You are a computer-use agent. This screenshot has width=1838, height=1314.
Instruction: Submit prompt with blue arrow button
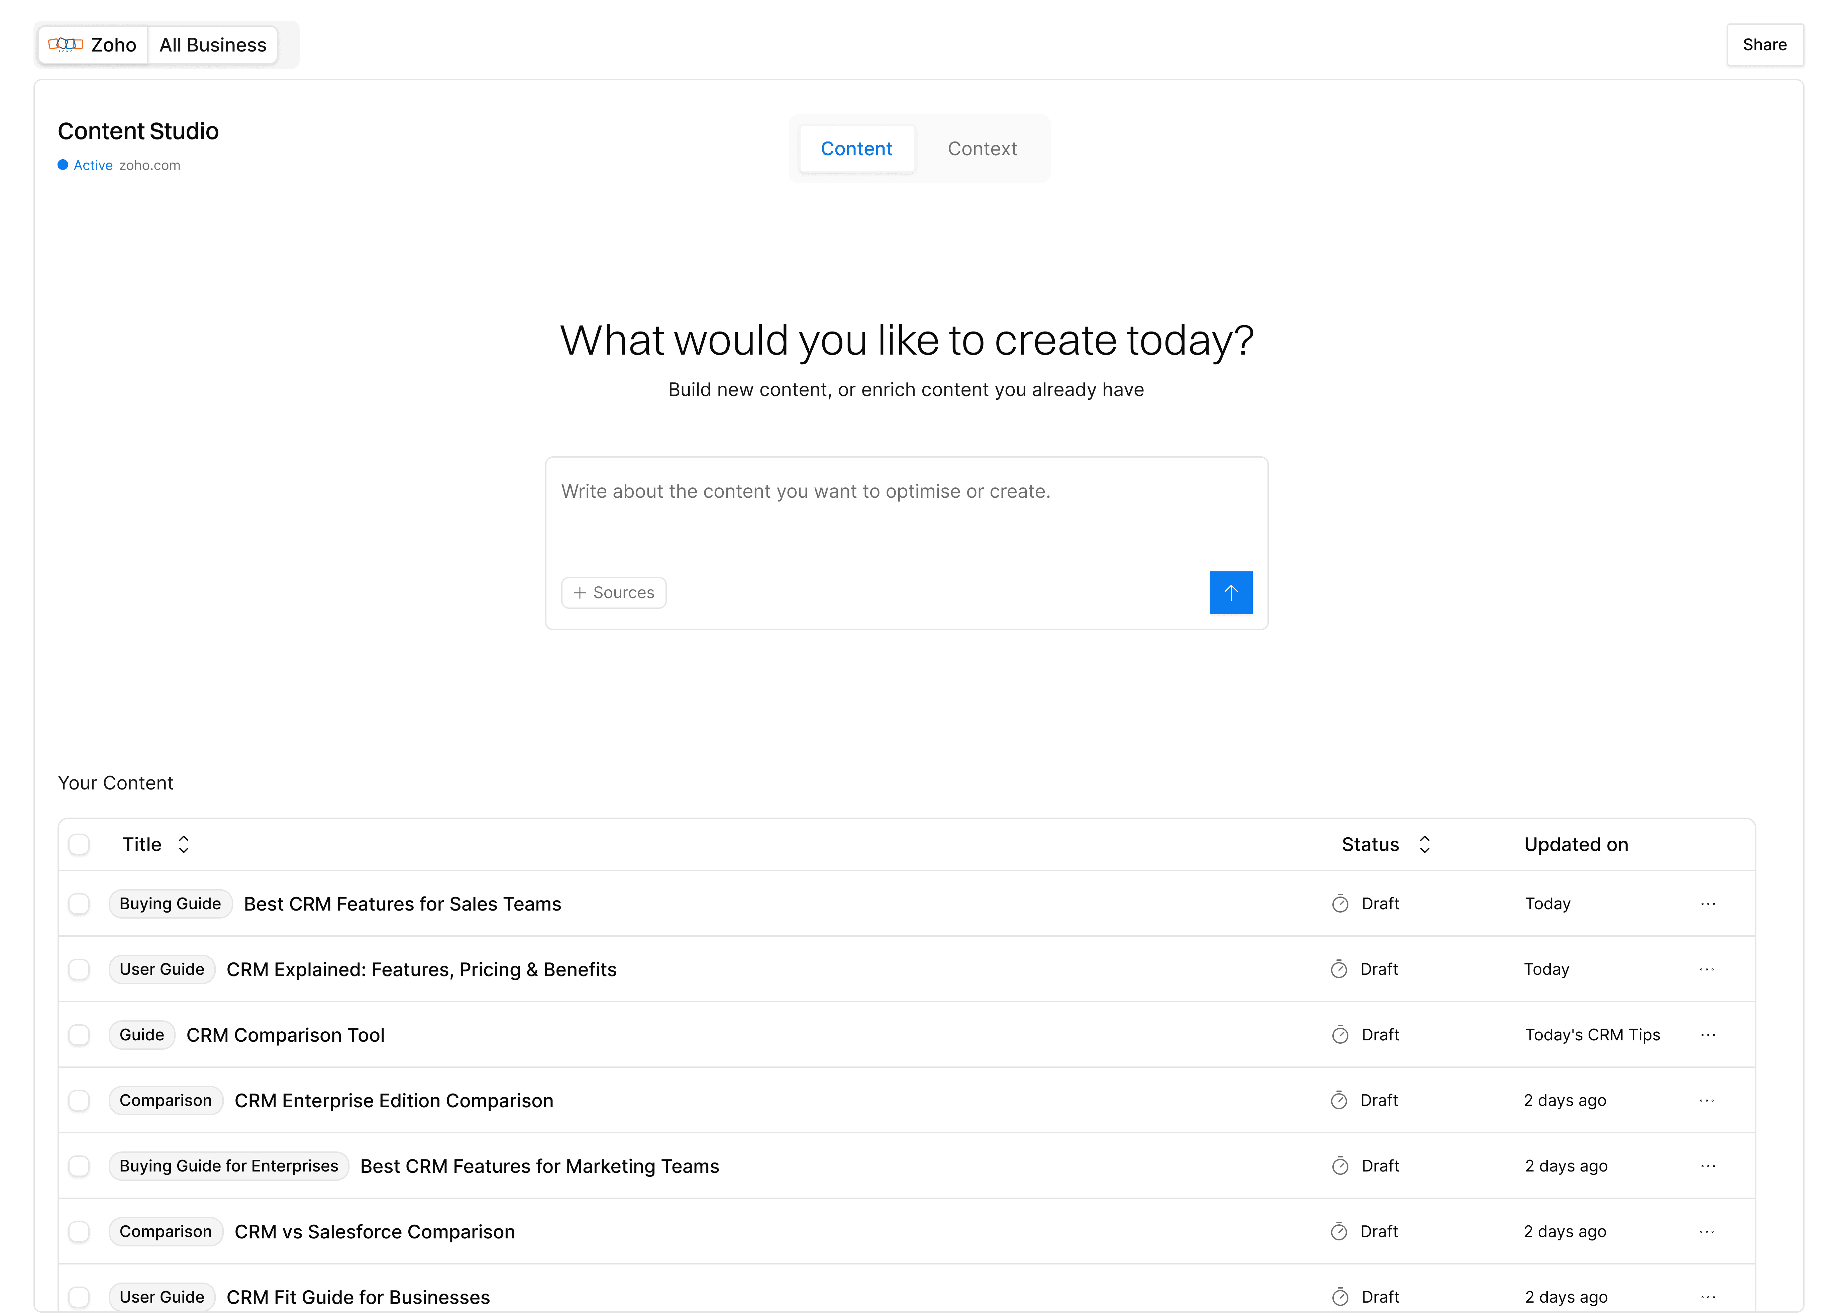pyautogui.click(x=1230, y=592)
